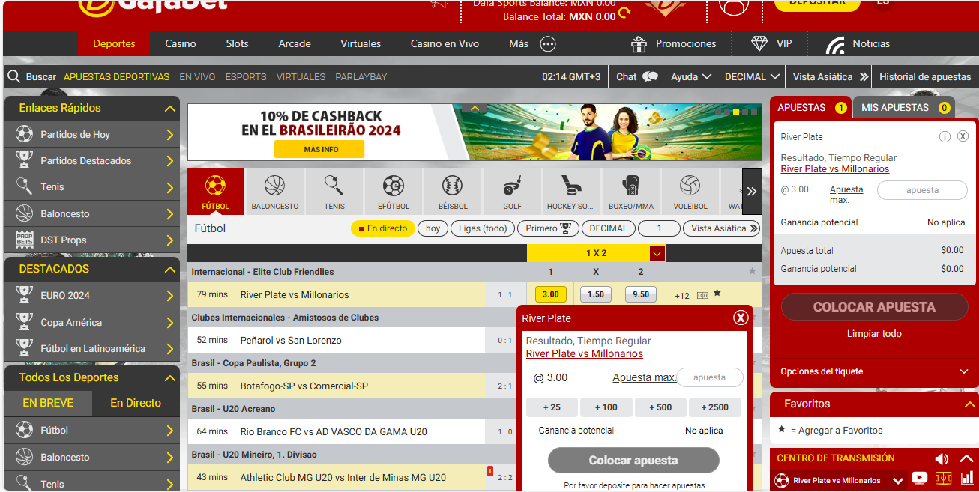The height and width of the screenshot is (492, 979).
Task: Open the Promociones gift icon
Action: tap(639, 44)
